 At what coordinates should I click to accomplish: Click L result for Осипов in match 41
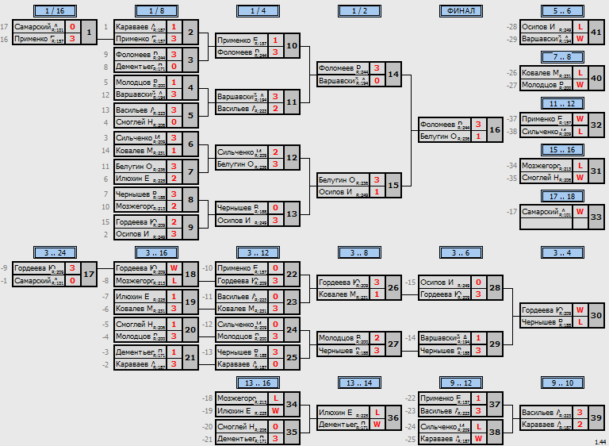pos(580,27)
